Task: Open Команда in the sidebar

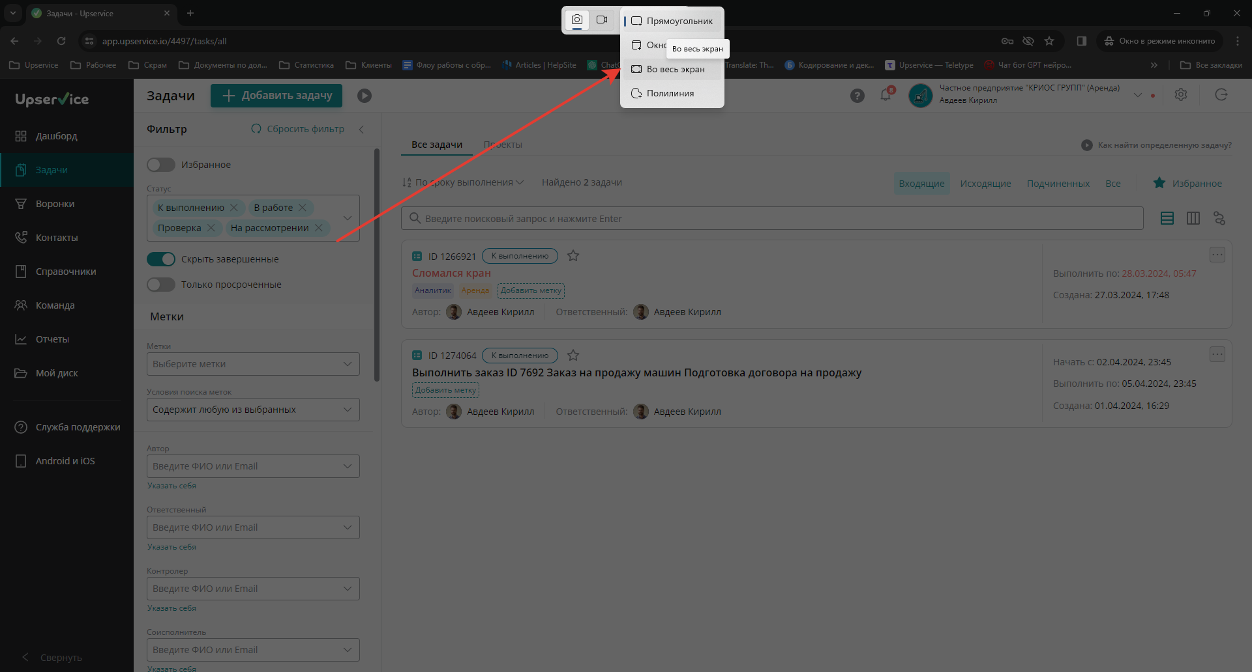Action: tap(67, 305)
